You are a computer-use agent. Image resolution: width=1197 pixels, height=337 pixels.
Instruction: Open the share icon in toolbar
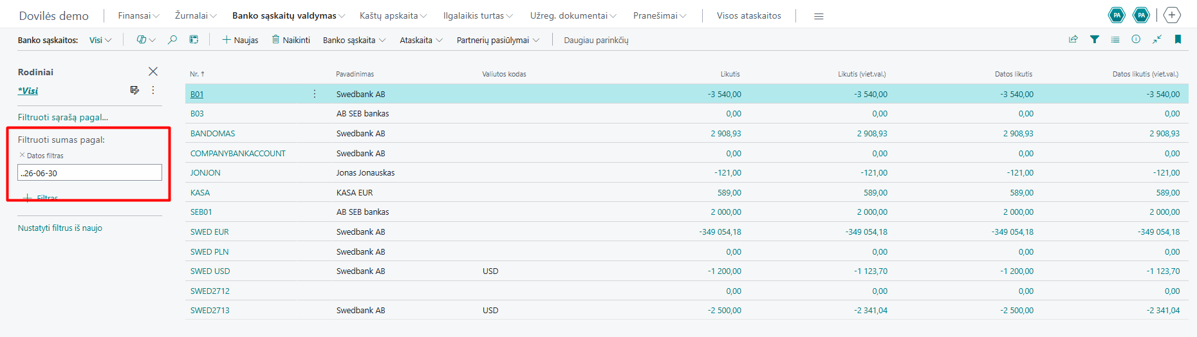(1073, 39)
